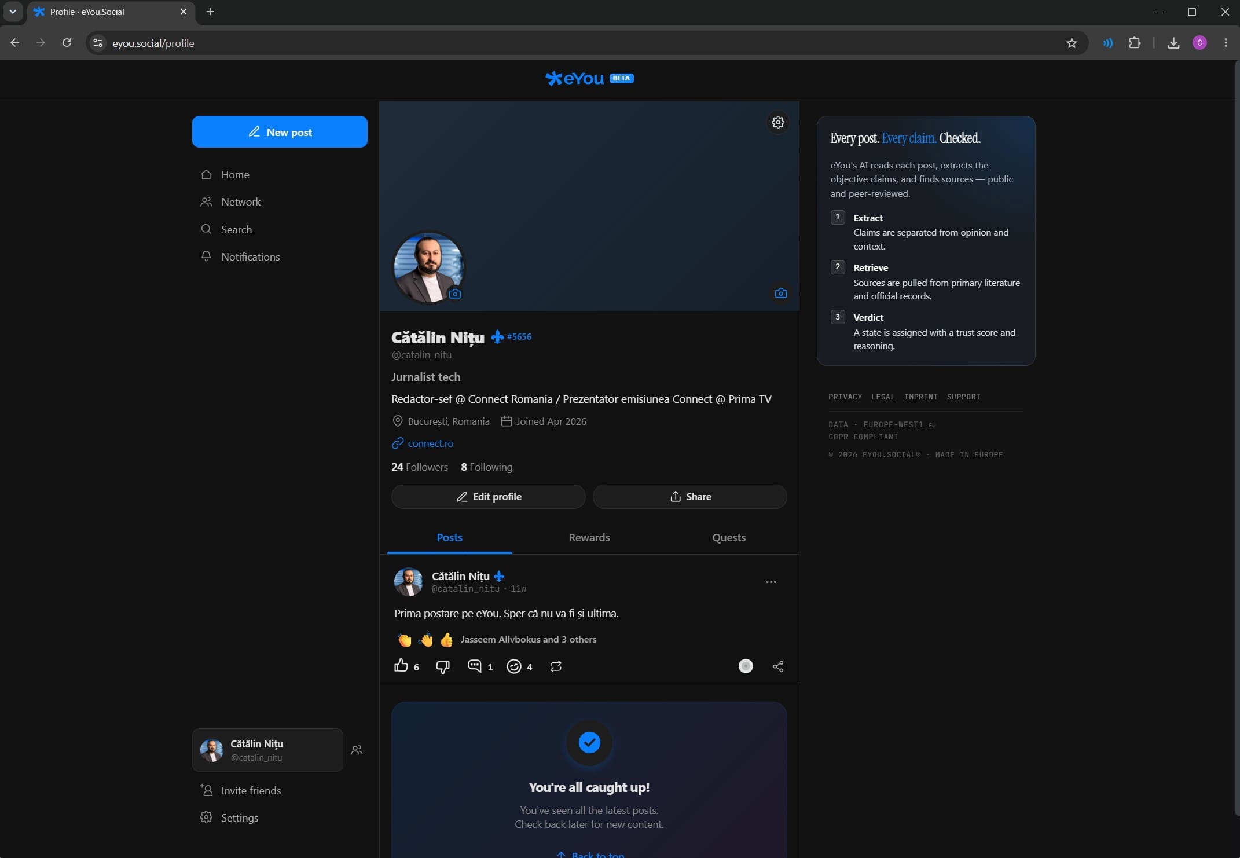Switch to the Quests tab

pyautogui.click(x=729, y=537)
